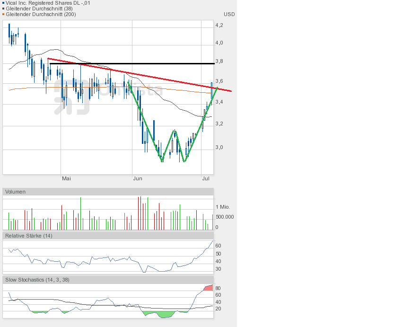
Task: Click the 4,2 price axis label
Action: [x=219, y=25]
